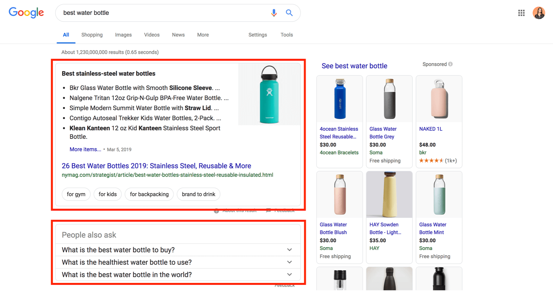Open the NAKED 1L listing
Screen dimensions: 553x291
pos(430,129)
